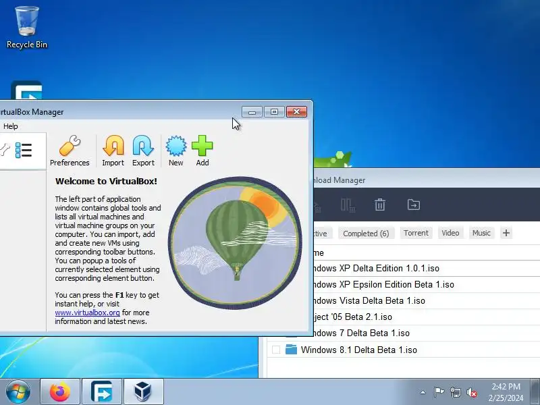The height and width of the screenshot is (405, 540).
Task: Switch to the Torrent tab
Action: (416, 233)
